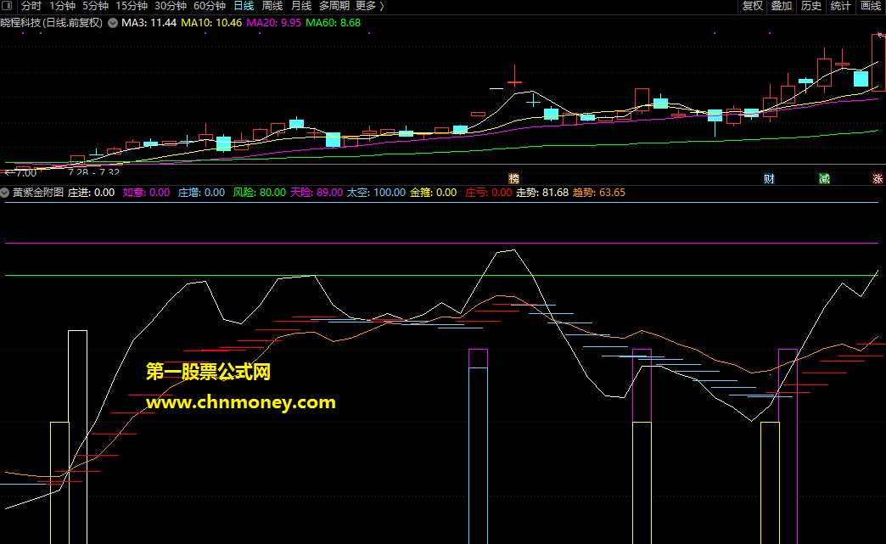The width and height of the screenshot is (886, 544).
Task: Click the 复权 adjustment button
Action: point(753,6)
